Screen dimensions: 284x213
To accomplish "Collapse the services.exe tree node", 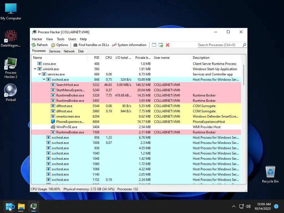I will tap(39, 74).
